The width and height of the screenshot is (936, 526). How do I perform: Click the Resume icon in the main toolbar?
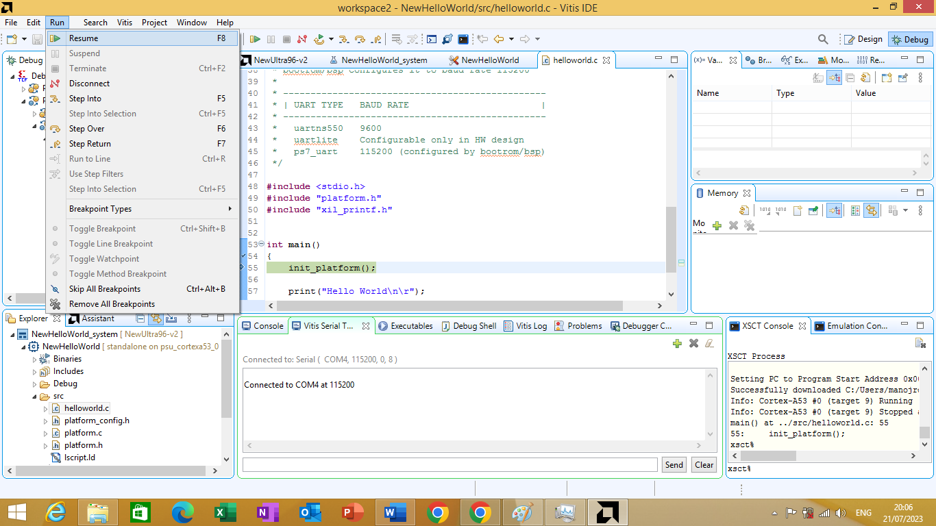[x=255, y=39]
